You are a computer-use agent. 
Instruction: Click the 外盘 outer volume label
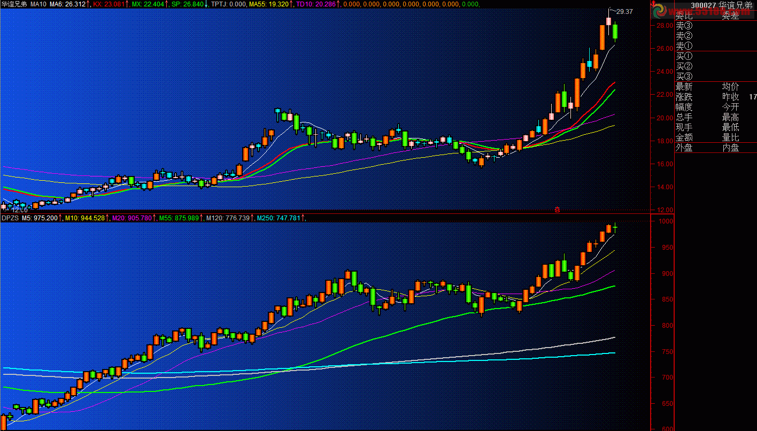click(x=684, y=148)
